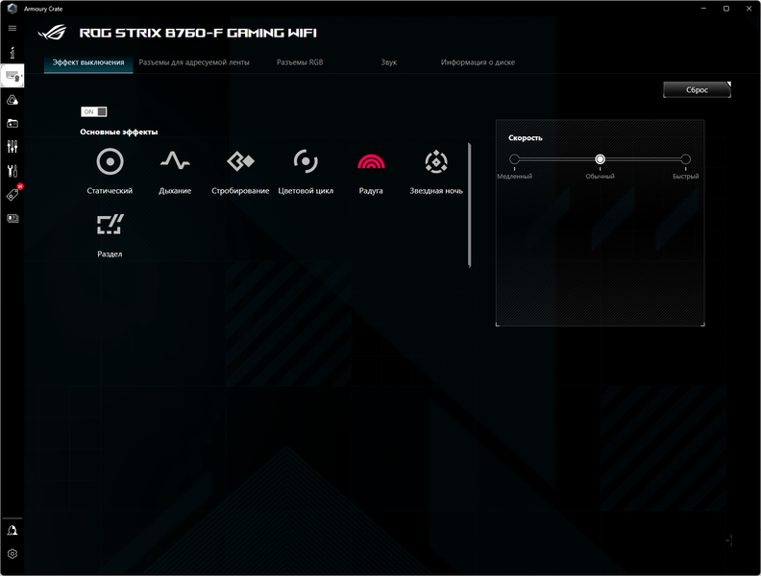Image resolution: width=761 pixels, height=576 pixels.
Task: Switch to Разъемы для адресуемой ленты tab
Action: coord(194,62)
